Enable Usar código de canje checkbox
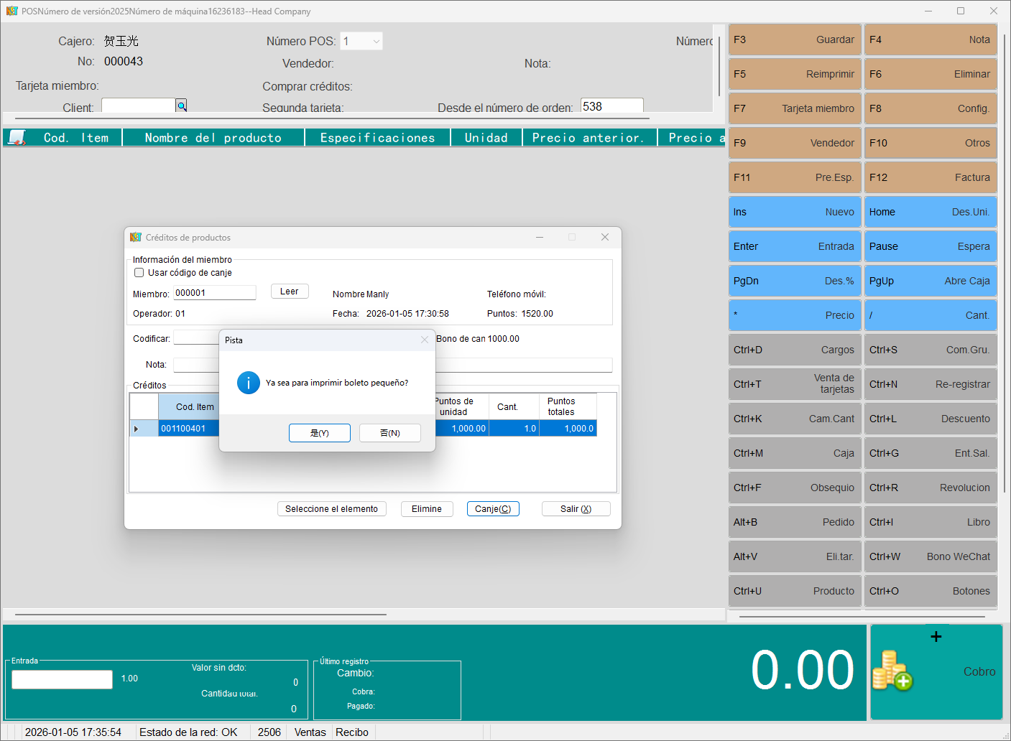Image resolution: width=1011 pixels, height=741 pixels. (139, 273)
